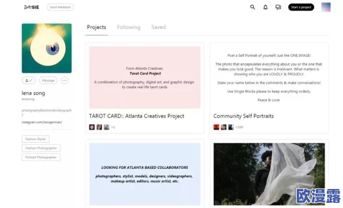Open lena song's eye profile picture
The width and height of the screenshot is (343, 208).
(47, 48)
